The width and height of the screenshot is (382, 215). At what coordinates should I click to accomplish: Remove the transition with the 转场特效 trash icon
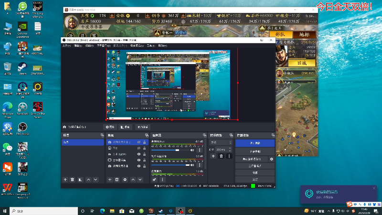click(221, 156)
